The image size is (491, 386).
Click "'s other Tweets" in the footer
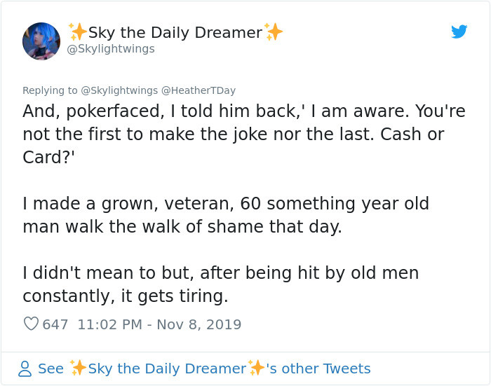pyautogui.click(x=318, y=368)
